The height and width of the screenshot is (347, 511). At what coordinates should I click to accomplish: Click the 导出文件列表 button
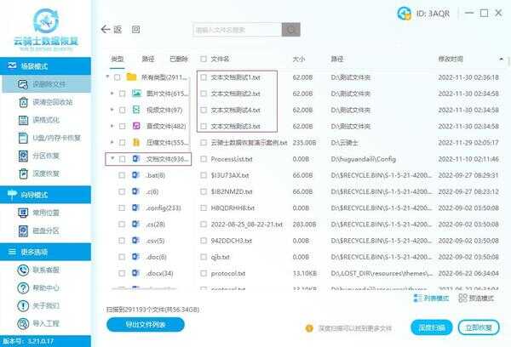(141, 324)
